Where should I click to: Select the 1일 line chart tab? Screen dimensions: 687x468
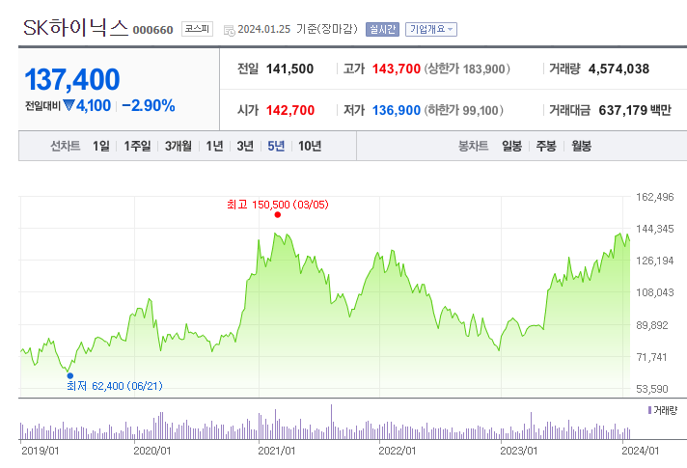point(101,146)
